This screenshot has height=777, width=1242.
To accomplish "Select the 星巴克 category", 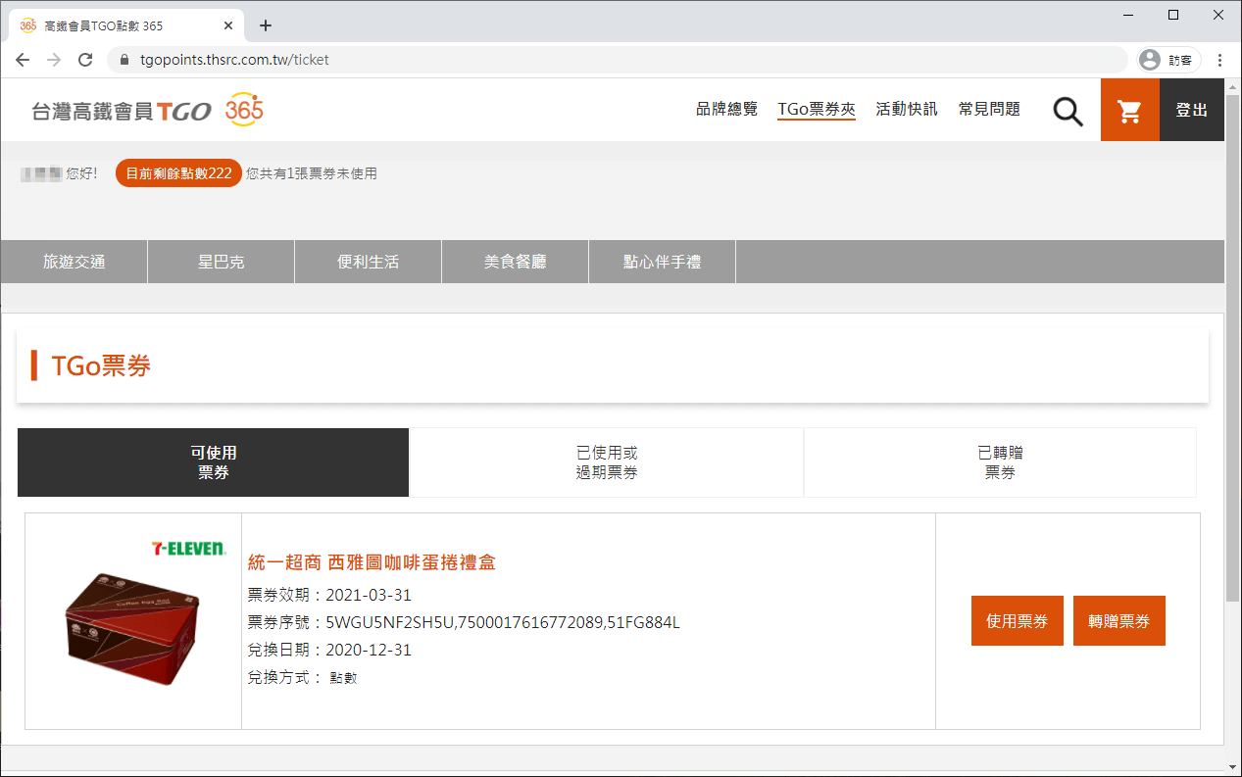I will 221,261.
